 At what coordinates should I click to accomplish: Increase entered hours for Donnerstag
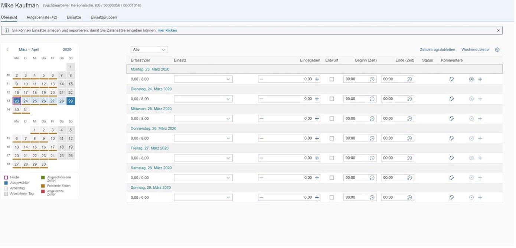point(317,138)
